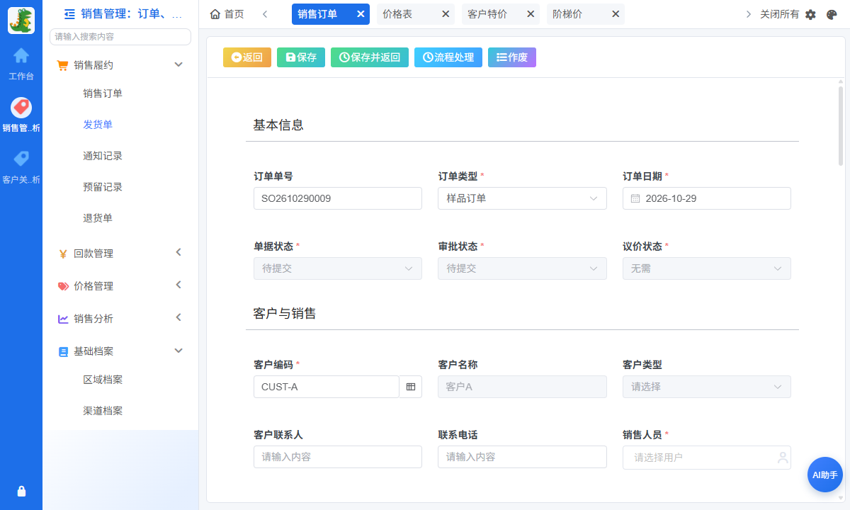Image resolution: width=850 pixels, height=510 pixels.
Task: Click the 联系电话 input field
Action: pos(522,457)
